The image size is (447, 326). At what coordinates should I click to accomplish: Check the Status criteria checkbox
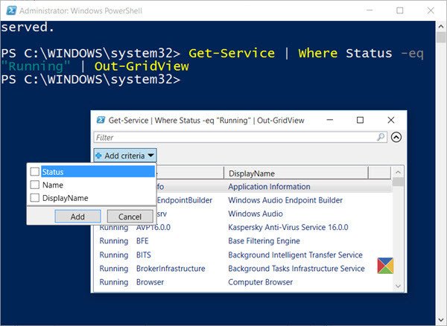pyautogui.click(x=35, y=172)
